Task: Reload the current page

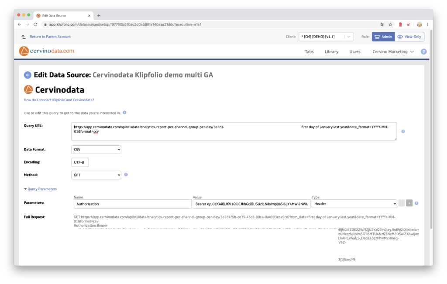Action: [36, 24]
